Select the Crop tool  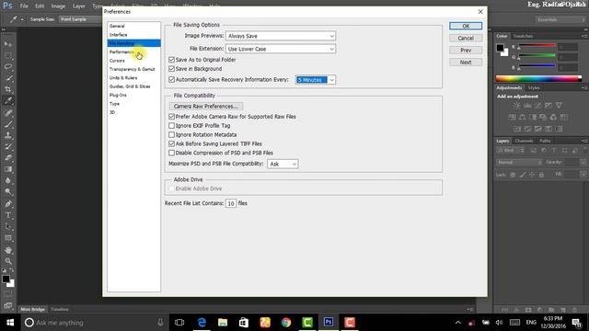[x=8, y=89]
